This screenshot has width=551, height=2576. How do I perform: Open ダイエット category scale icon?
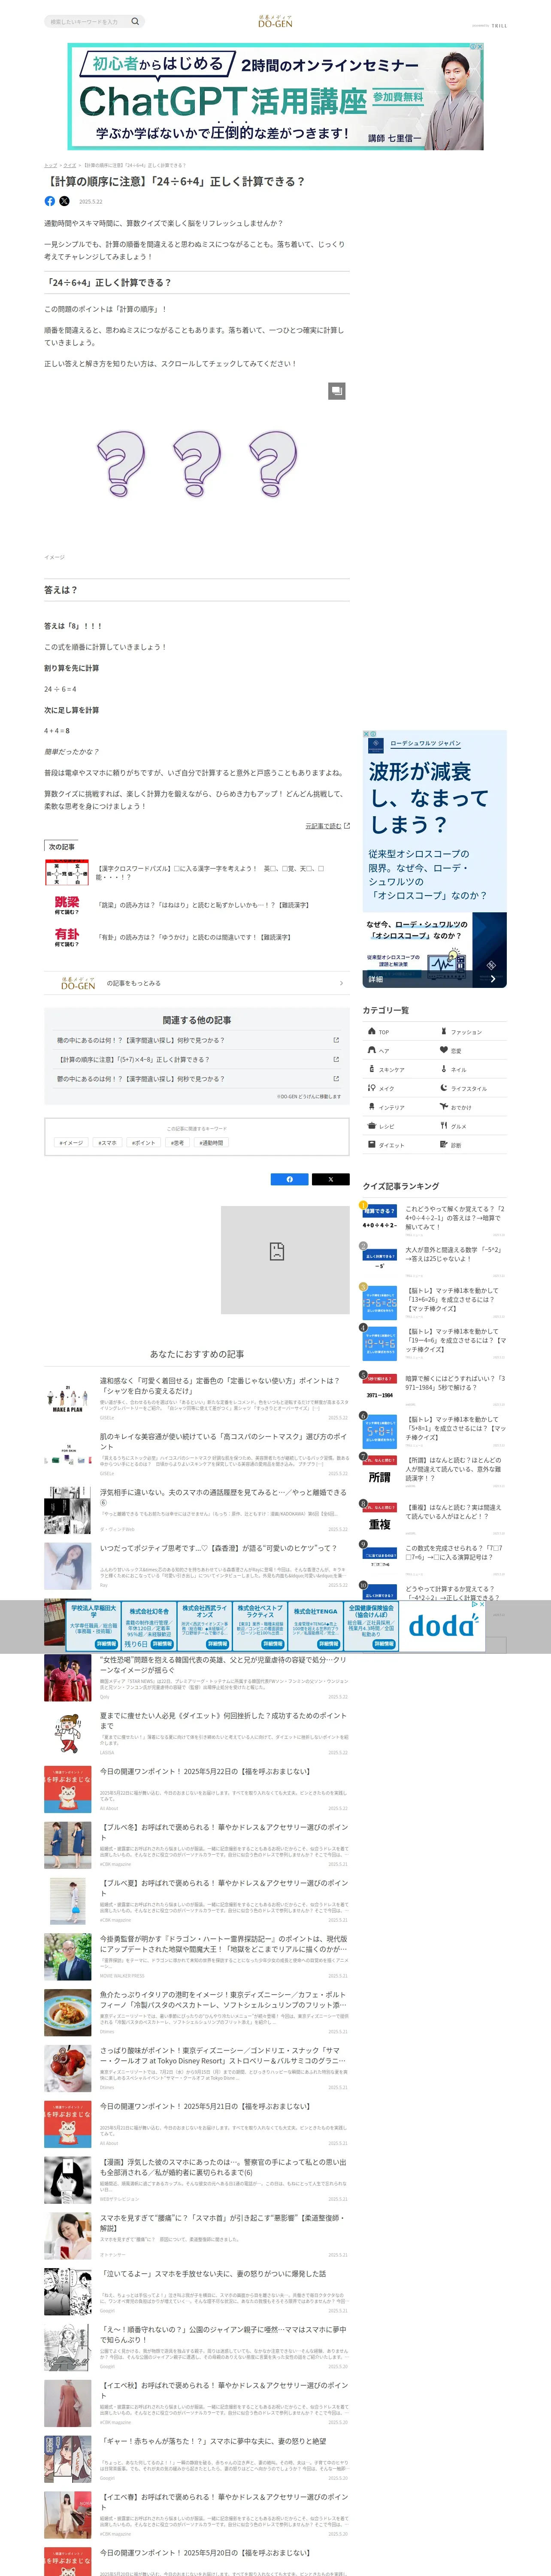pyautogui.click(x=372, y=1145)
